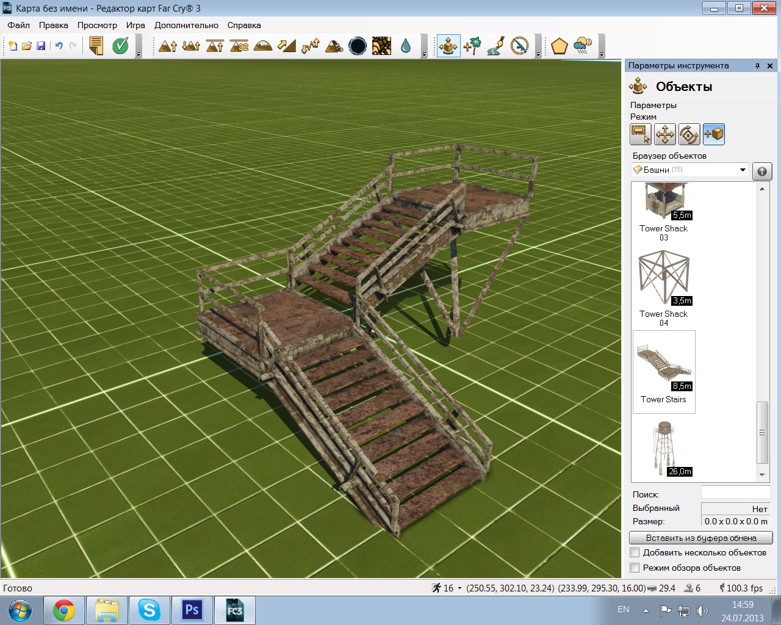Open the Игра menu

tap(135, 25)
